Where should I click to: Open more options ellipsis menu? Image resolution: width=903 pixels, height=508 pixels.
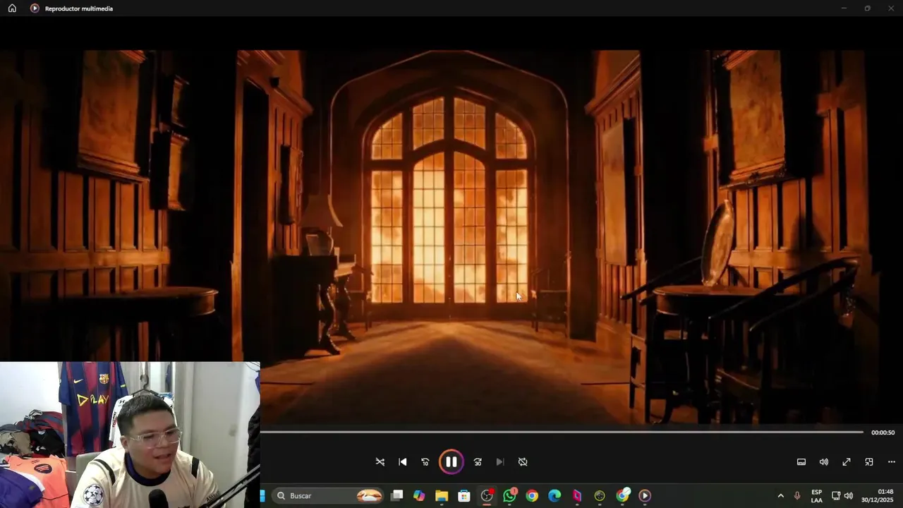892,462
